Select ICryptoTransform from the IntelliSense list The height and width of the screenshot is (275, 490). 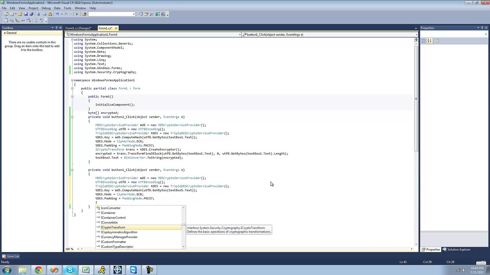(x=113, y=227)
